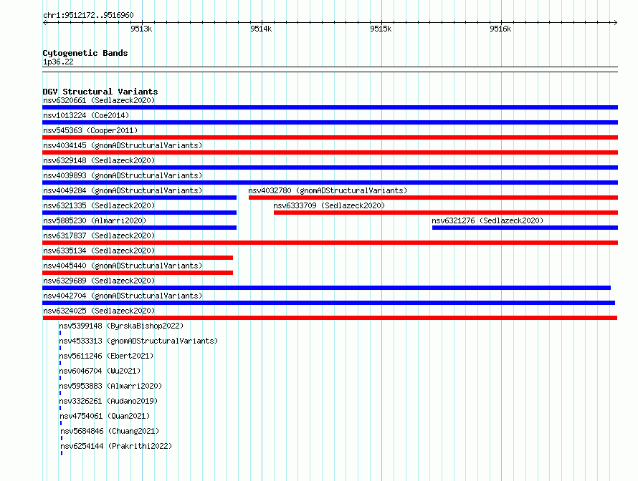The width and height of the screenshot is (638, 481).
Task: Open variant nsv4042704 (gnomADStructuralVariants) label
Action: pyautogui.click(x=123, y=296)
